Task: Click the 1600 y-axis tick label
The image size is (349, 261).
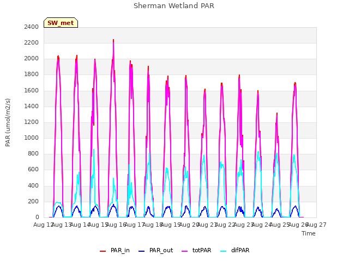Action: 32,90
